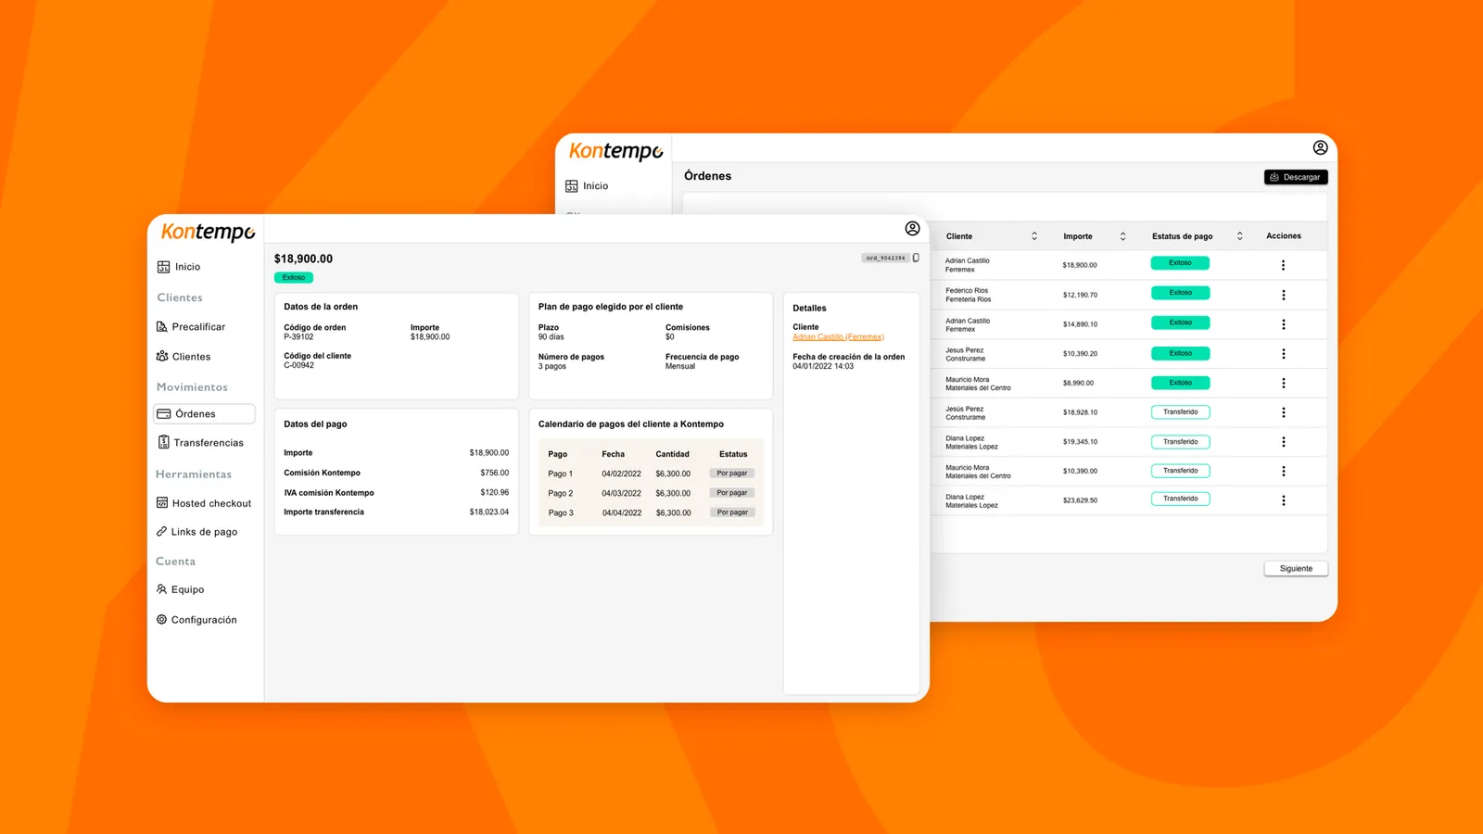This screenshot has height=834, width=1483.
Task: Click the Inicio home icon in the front window sidebar
Action: (163, 267)
